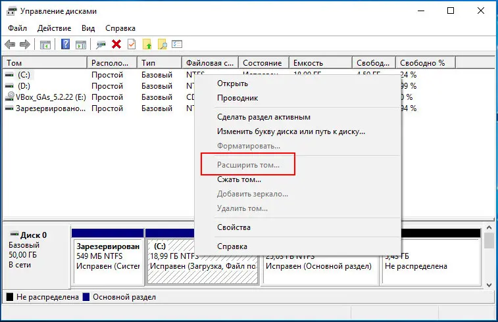The height and width of the screenshot is (322, 498).
Task: Select the Зарезервировано volume drive icon
Action: point(9,108)
